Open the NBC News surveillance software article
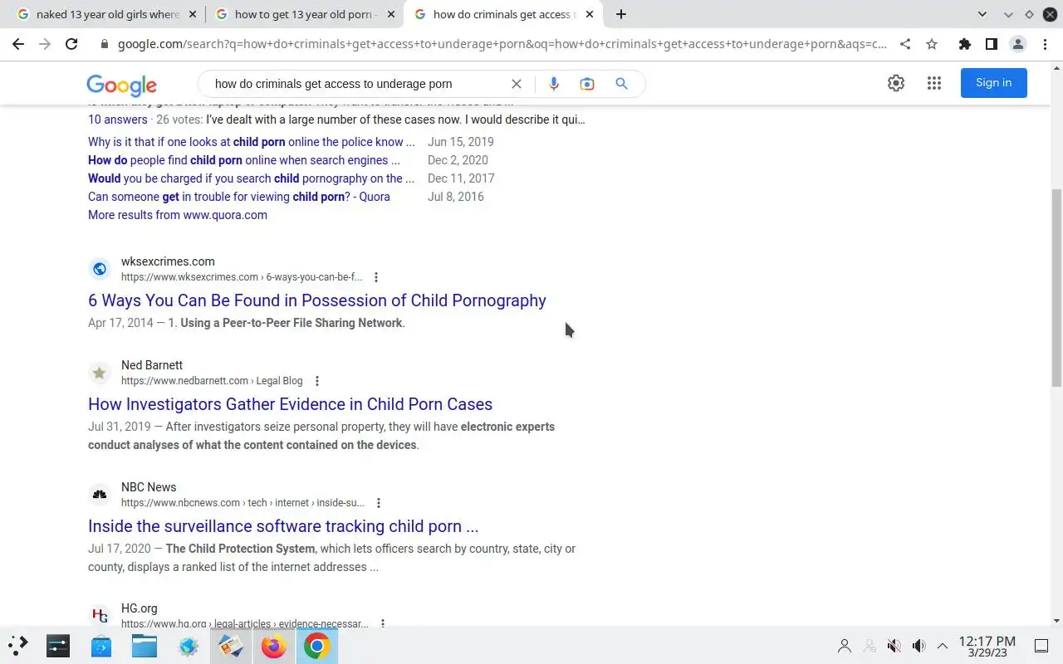Screen dimensions: 1063x664 pos(283,526)
